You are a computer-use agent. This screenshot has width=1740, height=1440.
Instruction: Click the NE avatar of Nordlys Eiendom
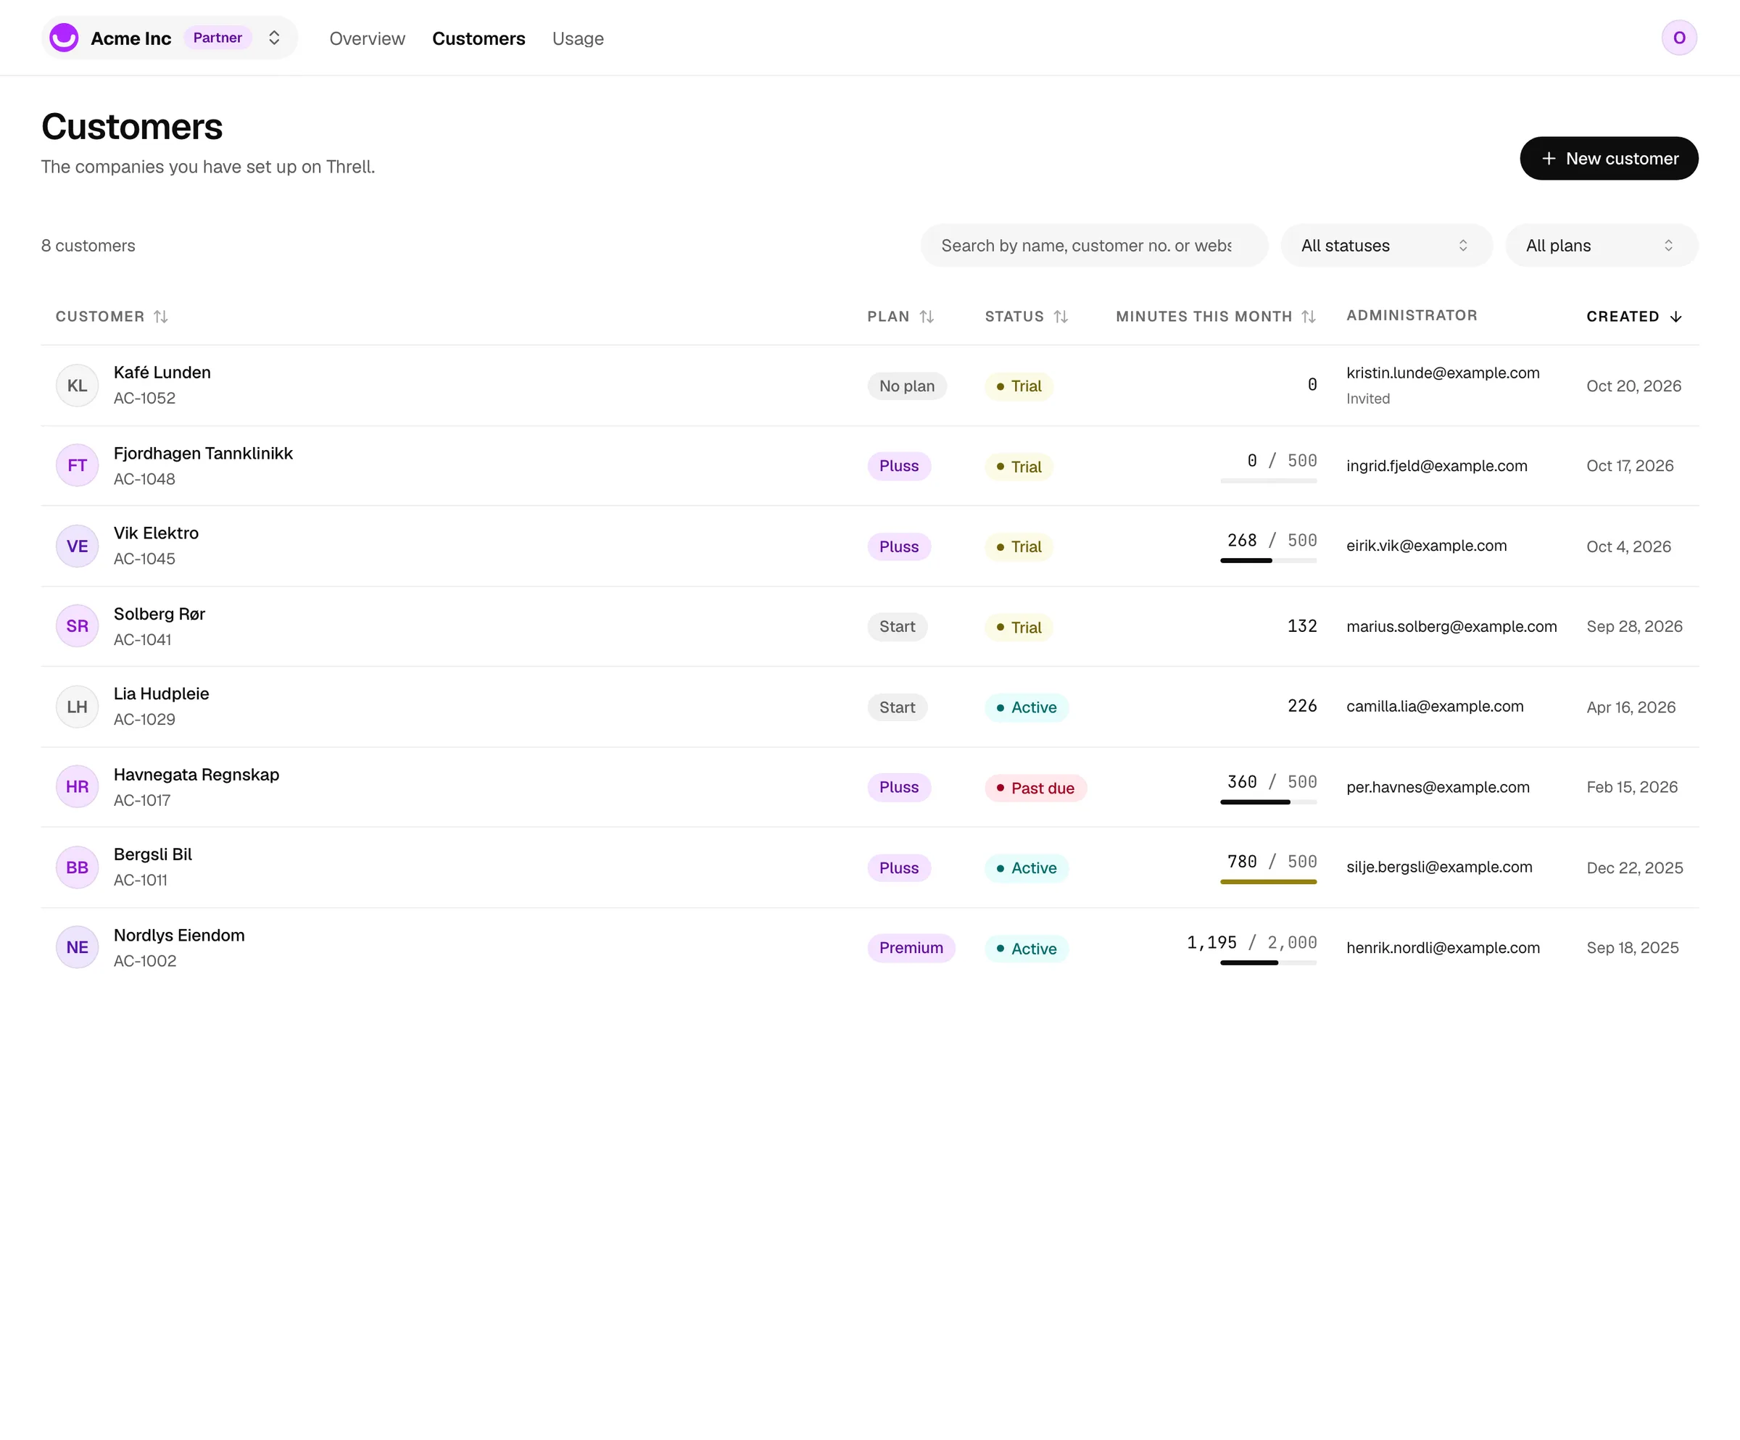coord(77,947)
